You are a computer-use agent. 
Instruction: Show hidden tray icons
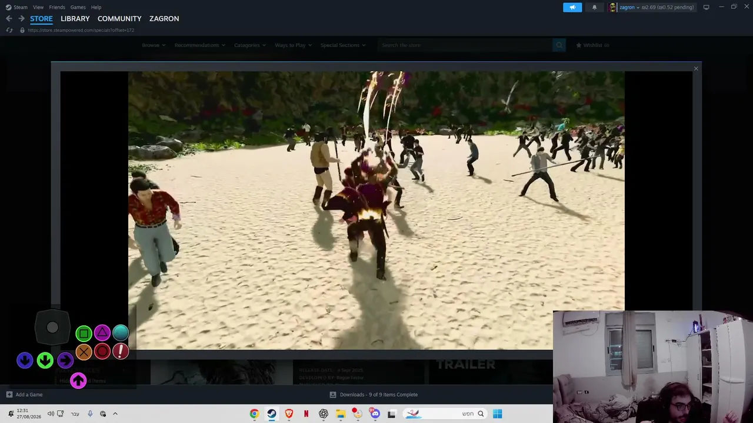coord(115,414)
